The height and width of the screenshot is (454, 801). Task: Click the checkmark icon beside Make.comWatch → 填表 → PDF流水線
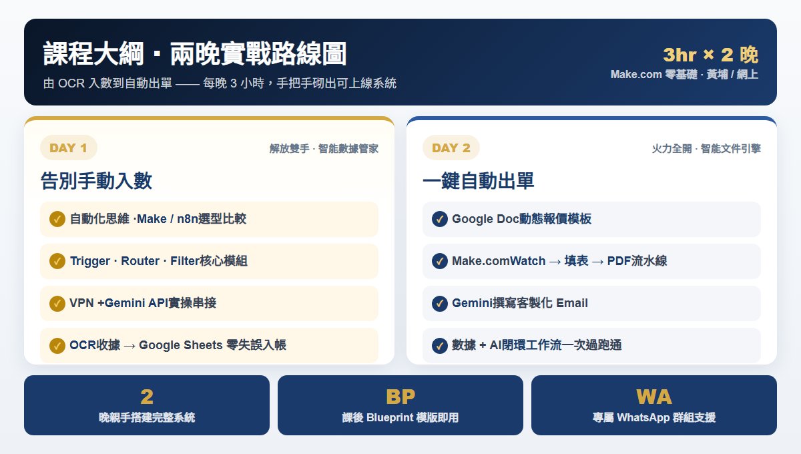click(x=440, y=261)
